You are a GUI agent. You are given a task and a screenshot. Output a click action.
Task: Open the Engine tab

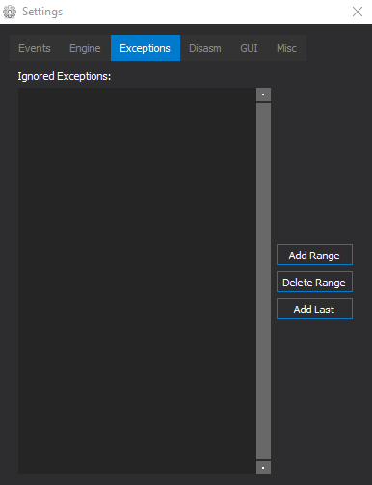coord(85,48)
